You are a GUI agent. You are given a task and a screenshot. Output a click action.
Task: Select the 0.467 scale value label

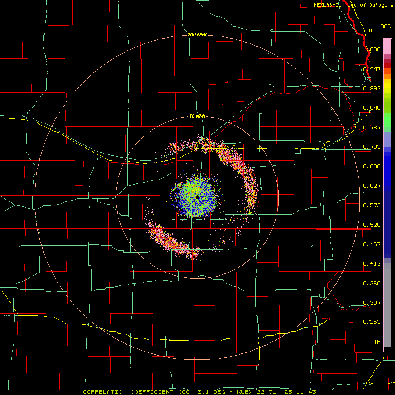pyautogui.click(x=372, y=244)
